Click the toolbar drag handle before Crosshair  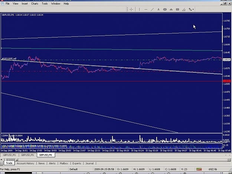(x=127, y=10)
